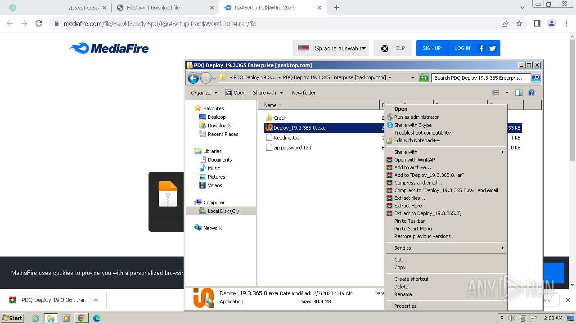Bookmark page with star icon
Image resolution: width=576 pixels, height=324 pixels.
(519, 23)
